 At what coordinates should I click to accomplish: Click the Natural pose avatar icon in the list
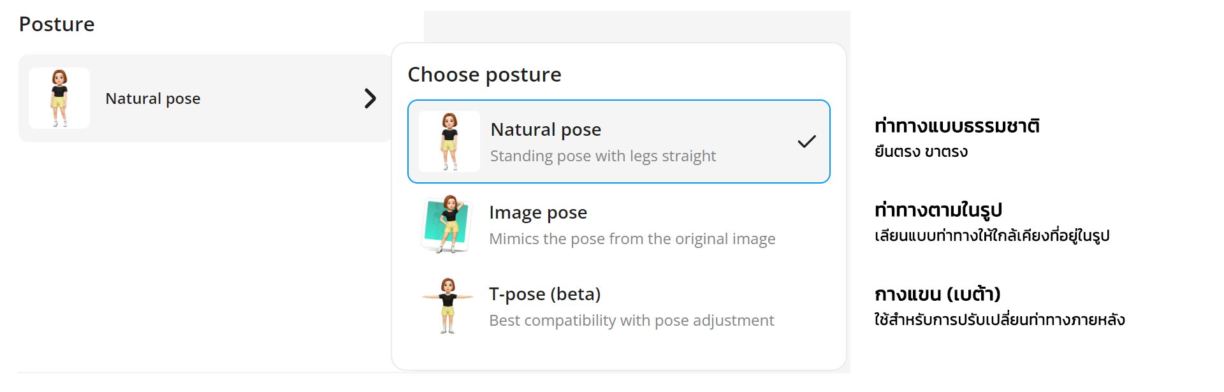pos(449,142)
